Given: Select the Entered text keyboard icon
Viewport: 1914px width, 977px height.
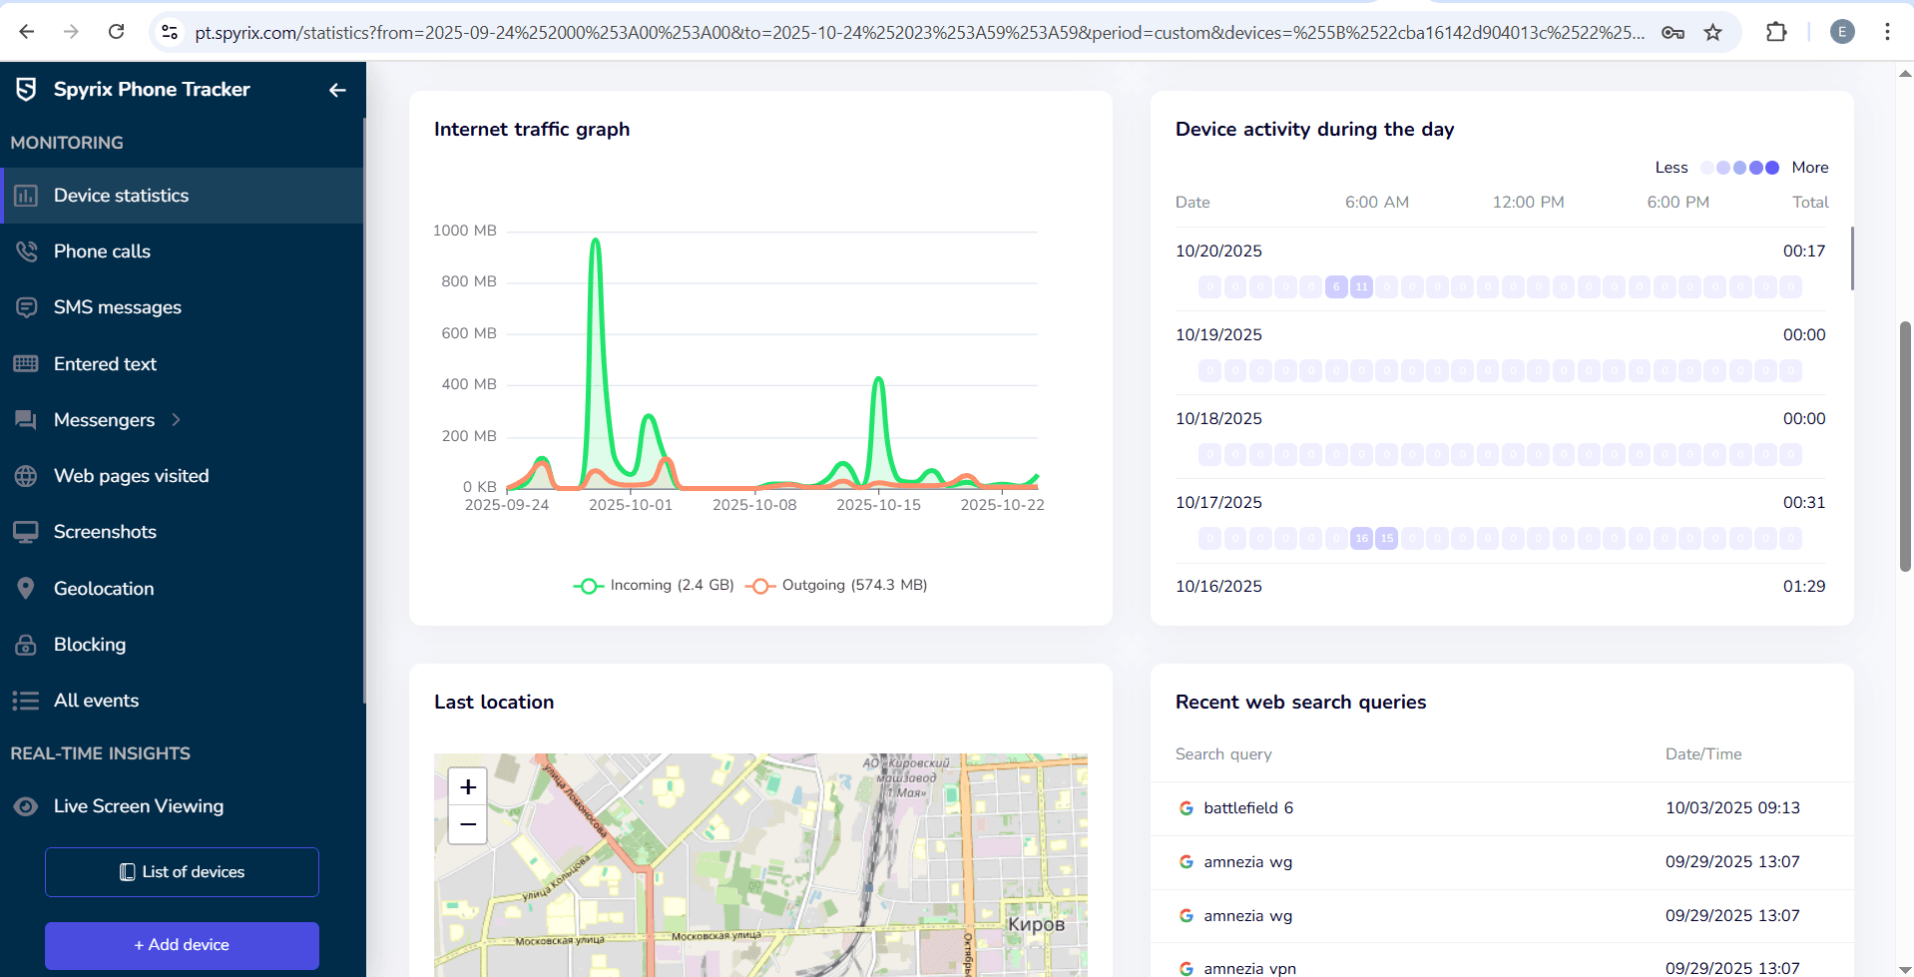Looking at the screenshot, I should tap(27, 363).
